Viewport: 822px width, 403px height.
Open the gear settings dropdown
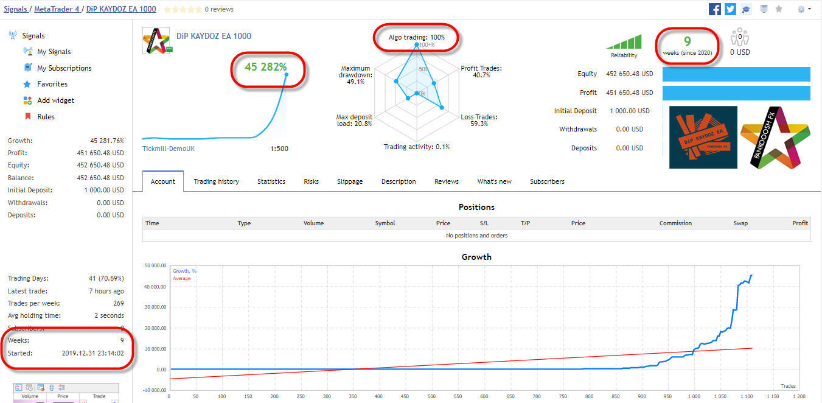804,9
